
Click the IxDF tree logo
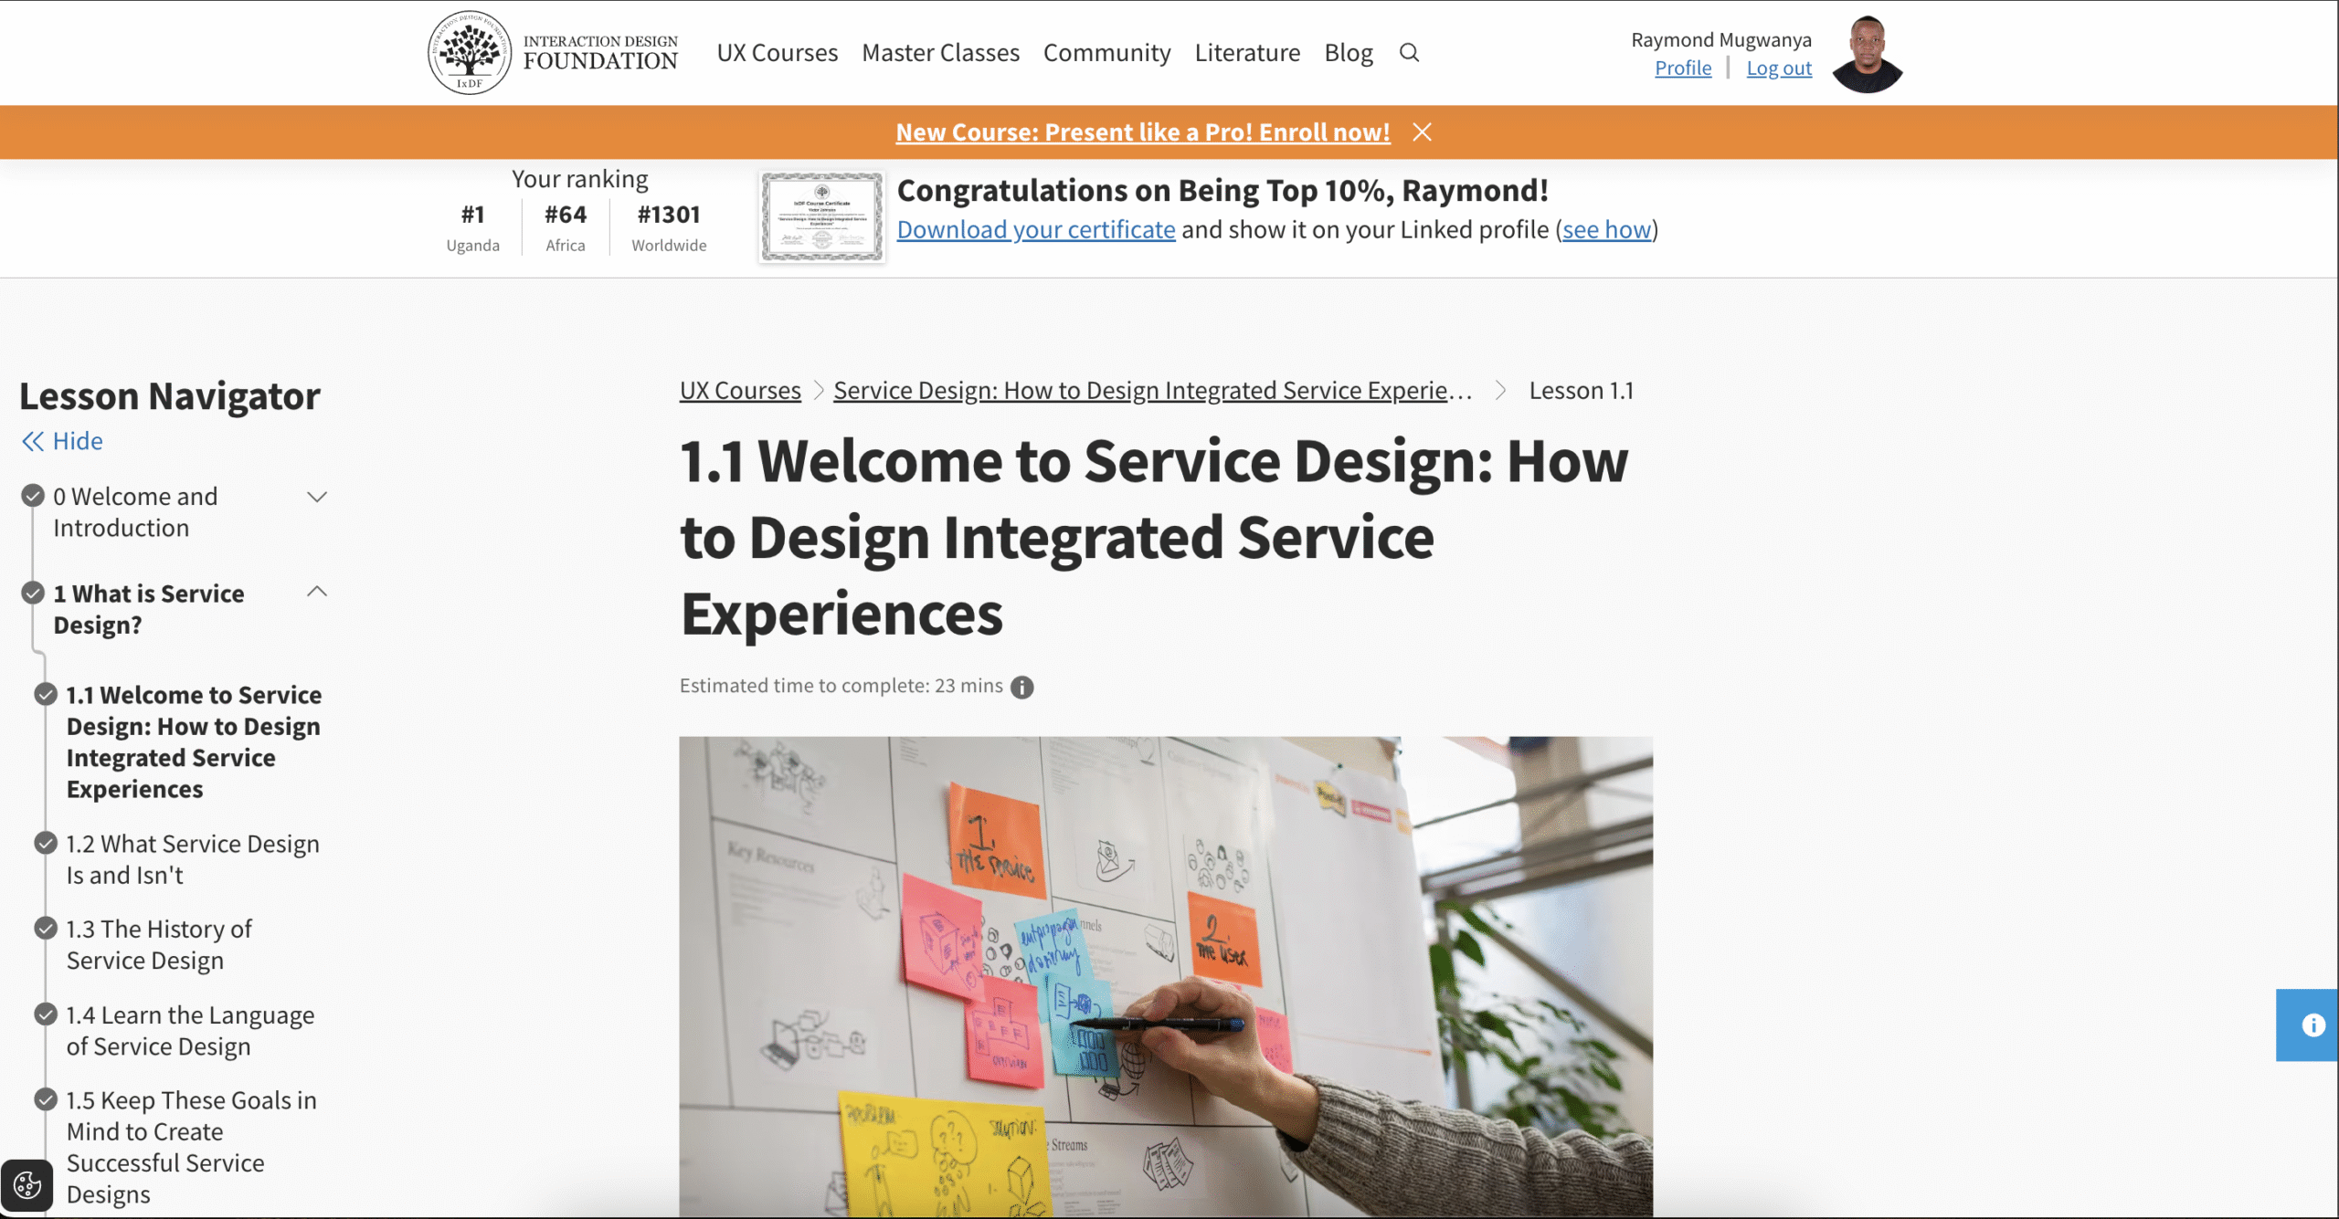point(470,53)
